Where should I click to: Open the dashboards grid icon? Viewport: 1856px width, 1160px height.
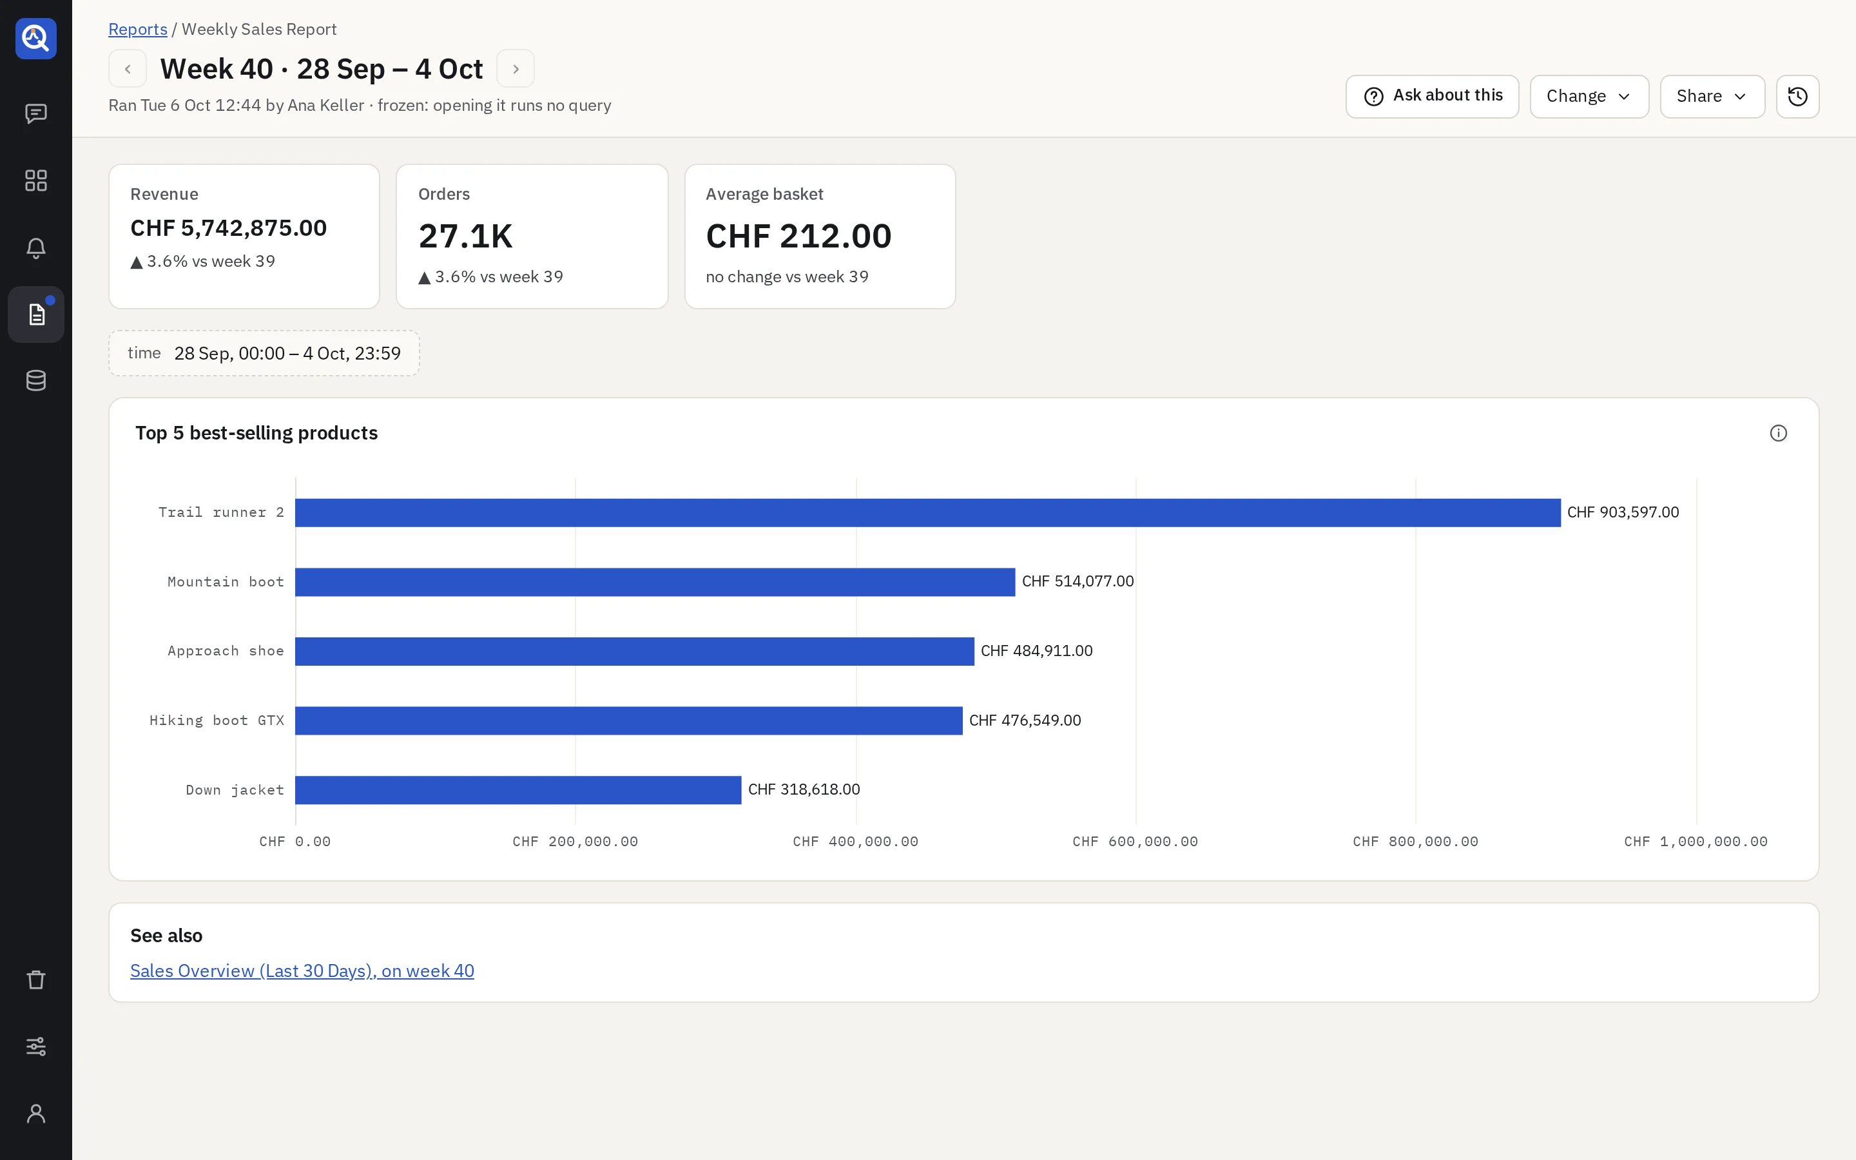[36, 180]
